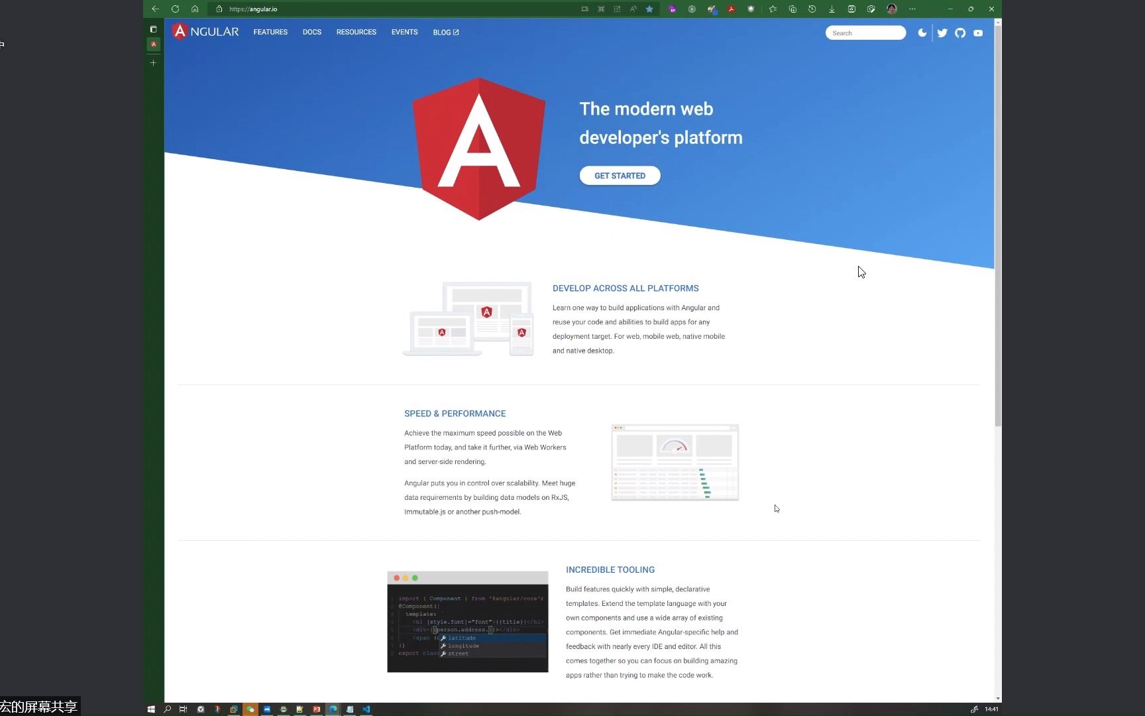Click the code editor tooling illustration
This screenshot has width=1145, height=716.
point(468,622)
